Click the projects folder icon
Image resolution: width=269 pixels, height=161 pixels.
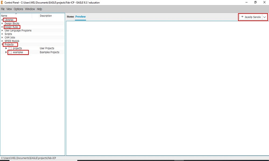10,48
